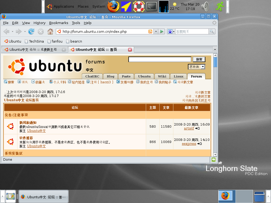The width and height of the screenshot is (271, 203).
Task: Open the fanfou bookmark
Action: (55, 41)
